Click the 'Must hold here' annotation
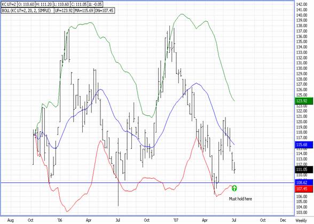Image resolution: width=314 pixels, height=224 pixels. point(240,199)
